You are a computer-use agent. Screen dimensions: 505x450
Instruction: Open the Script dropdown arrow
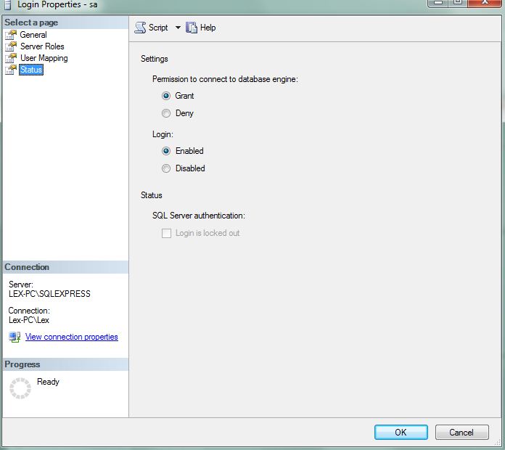pos(178,28)
